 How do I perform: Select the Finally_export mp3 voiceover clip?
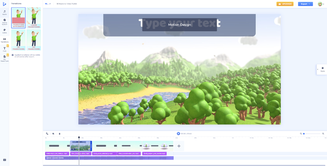pyautogui.click(x=155, y=153)
